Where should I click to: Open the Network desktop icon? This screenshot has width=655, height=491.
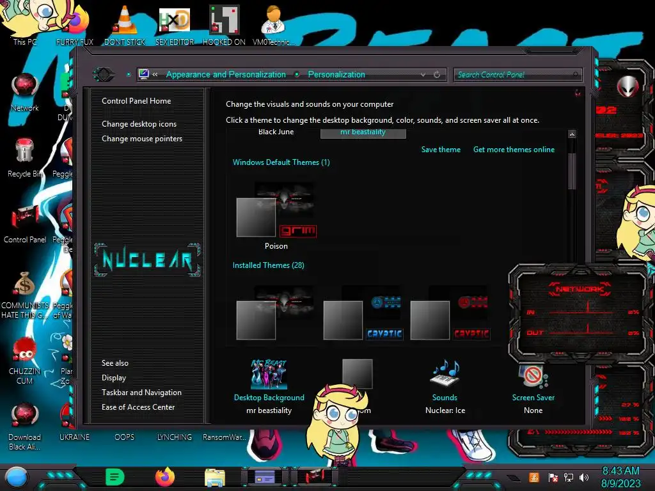coord(25,92)
